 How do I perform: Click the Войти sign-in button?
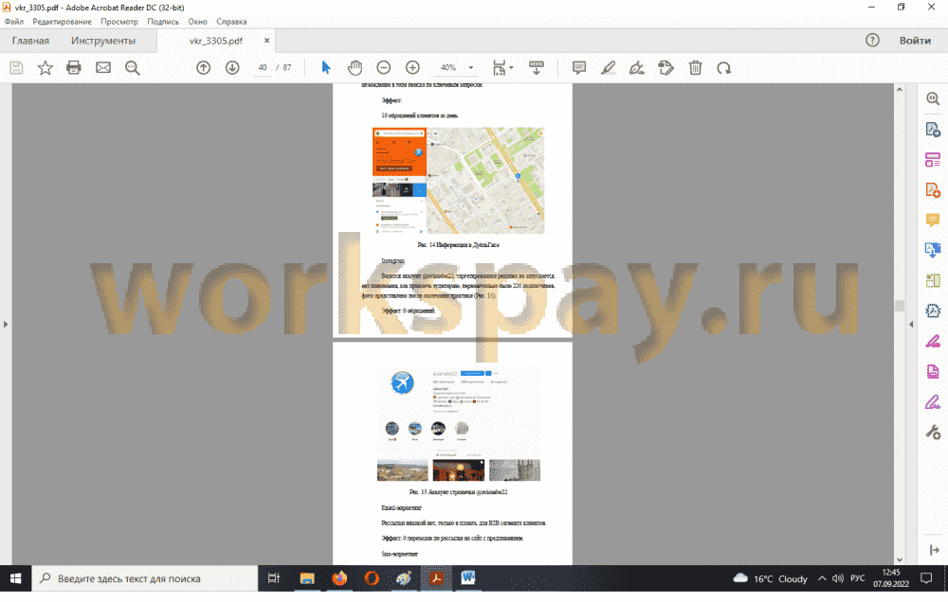coord(915,41)
